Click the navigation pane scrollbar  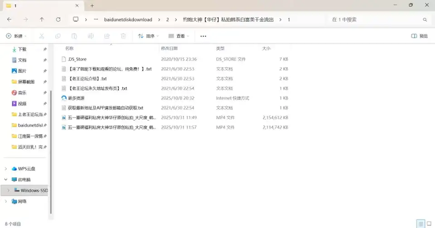click(51, 152)
